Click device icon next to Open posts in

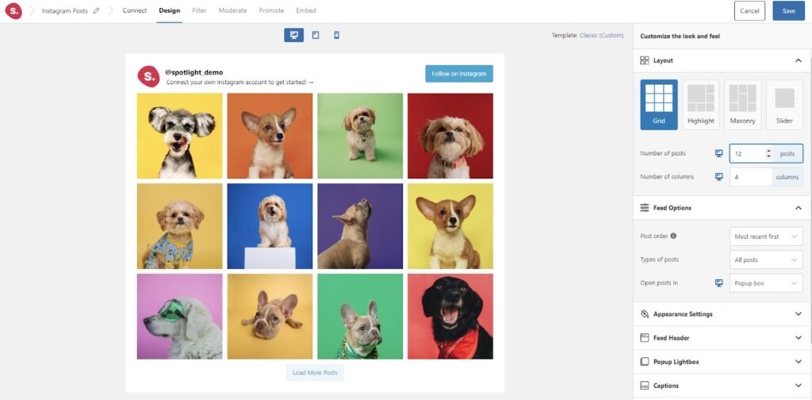[718, 283]
